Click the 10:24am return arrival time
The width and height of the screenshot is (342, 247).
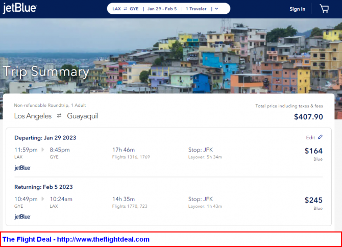(x=61, y=199)
